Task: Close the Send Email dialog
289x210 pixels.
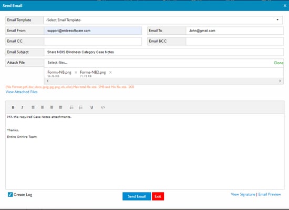Action: coord(285,6)
